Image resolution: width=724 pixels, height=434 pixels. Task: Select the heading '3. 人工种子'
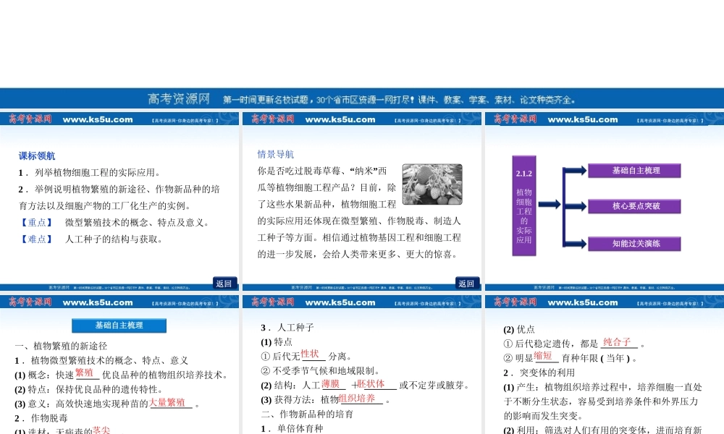(287, 328)
